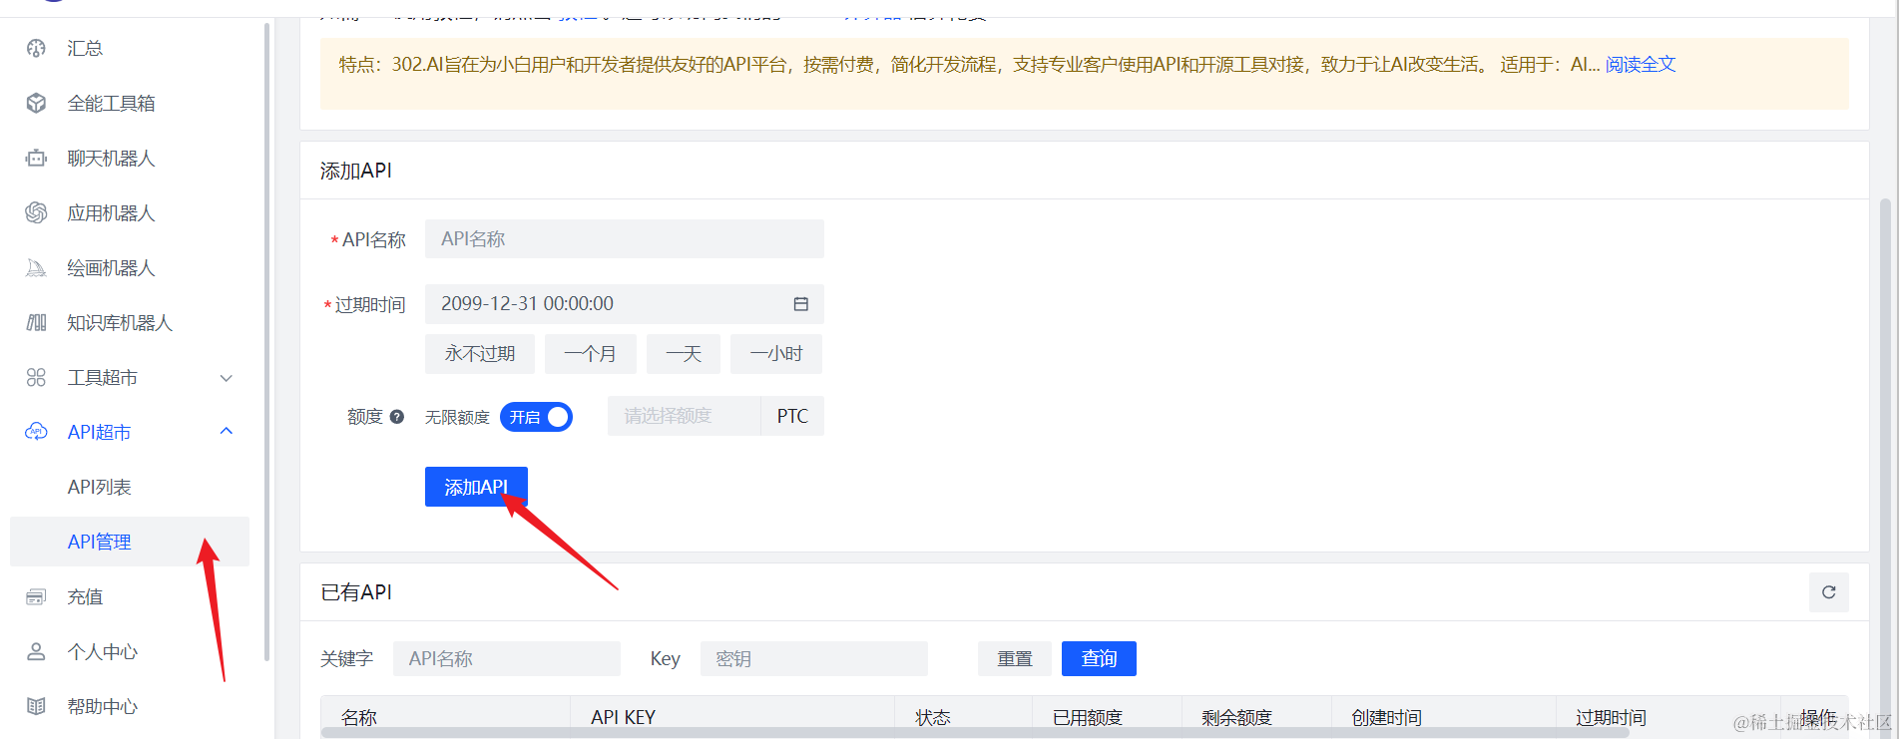Set expiry to 一小时

point(776,354)
